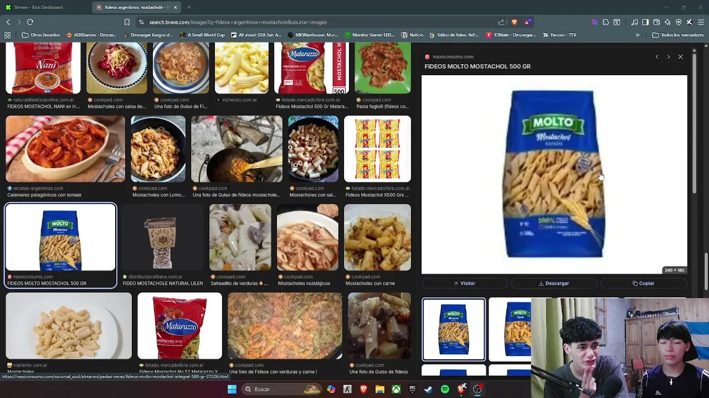
Task: Open the Brave VPN shield icon
Action: pyautogui.click(x=679, y=22)
